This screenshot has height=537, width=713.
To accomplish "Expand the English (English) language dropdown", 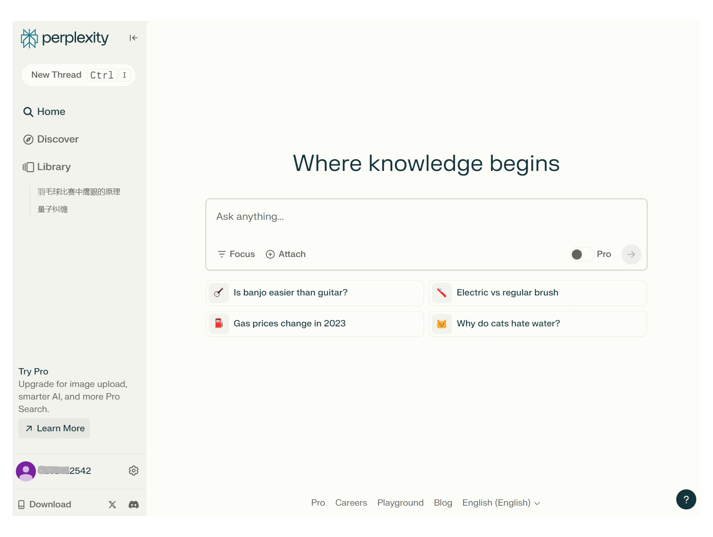I will click(x=501, y=503).
